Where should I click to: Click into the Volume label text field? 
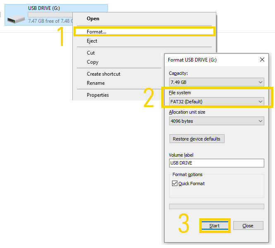pos(216,163)
